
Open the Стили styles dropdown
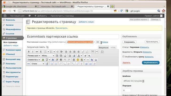[38, 64]
